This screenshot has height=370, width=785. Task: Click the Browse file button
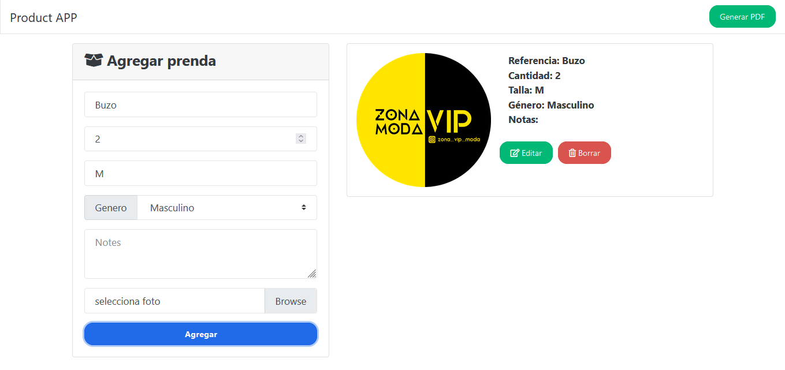[291, 301]
